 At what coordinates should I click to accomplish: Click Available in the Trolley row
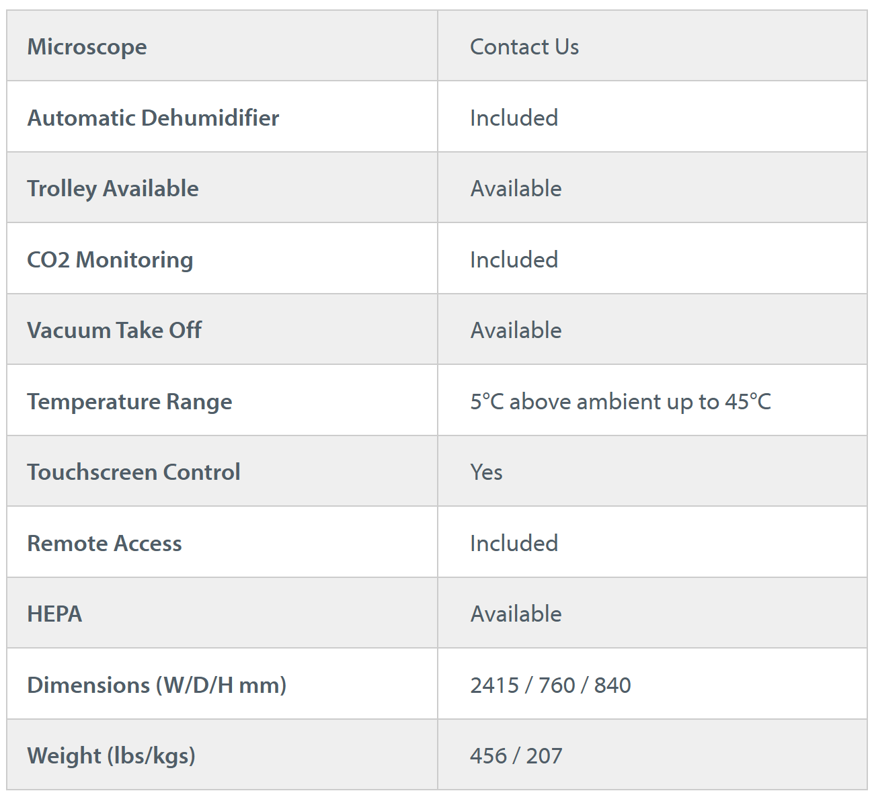click(x=516, y=189)
